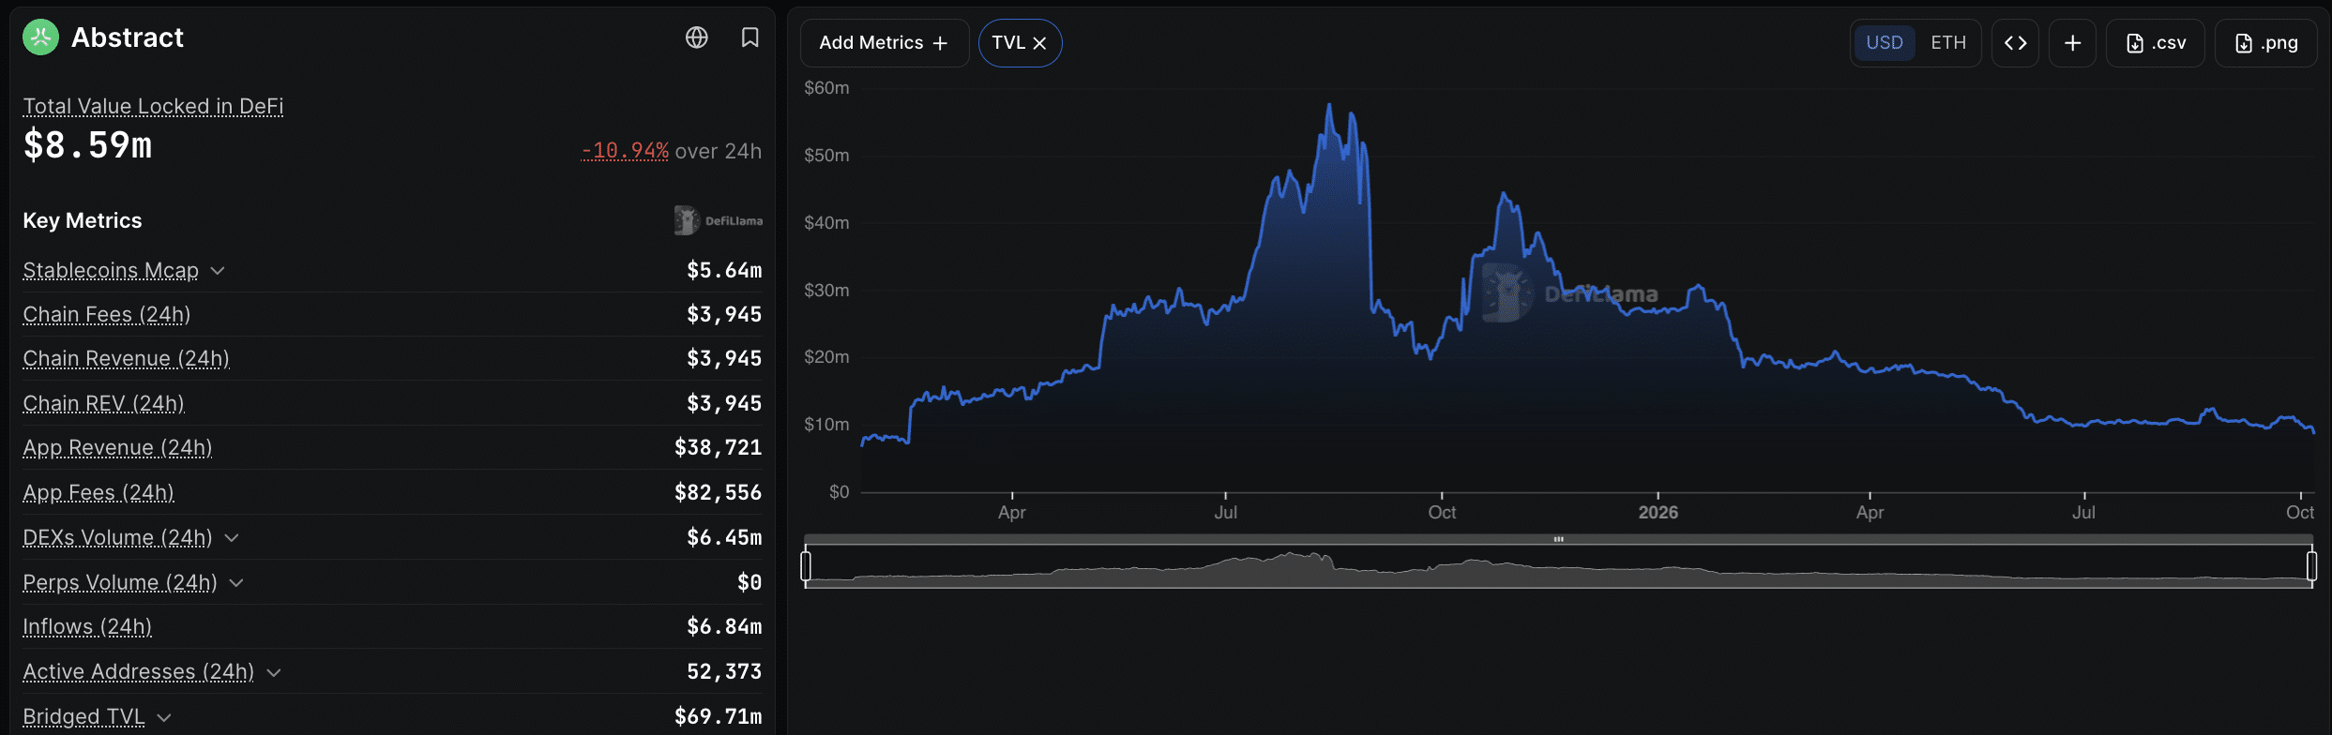Image resolution: width=2332 pixels, height=735 pixels.
Task: Open the embed code icon button
Action: (2015, 43)
